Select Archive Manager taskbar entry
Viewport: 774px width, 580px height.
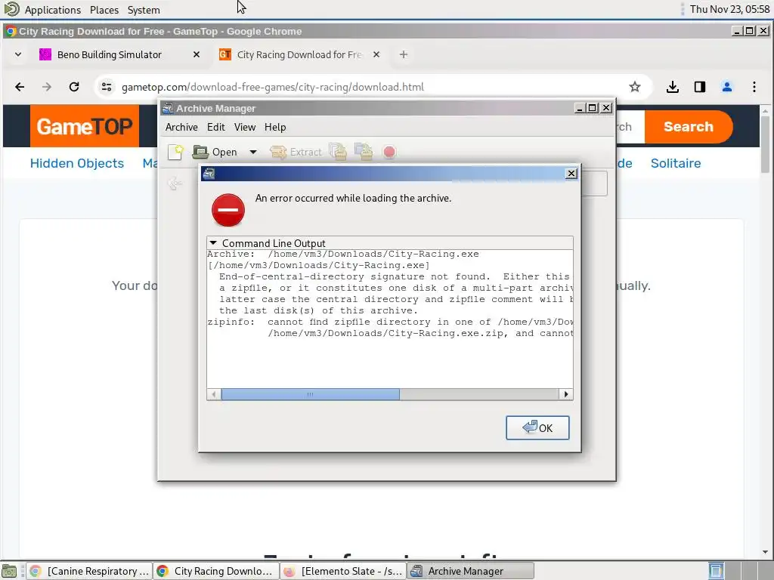click(470, 571)
